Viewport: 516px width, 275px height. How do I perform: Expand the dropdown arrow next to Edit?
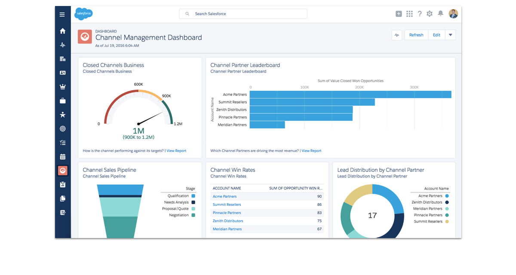[450, 35]
